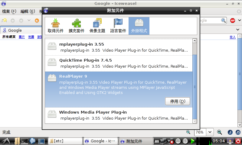Click the red power button in taskbar

click(x=238, y=141)
